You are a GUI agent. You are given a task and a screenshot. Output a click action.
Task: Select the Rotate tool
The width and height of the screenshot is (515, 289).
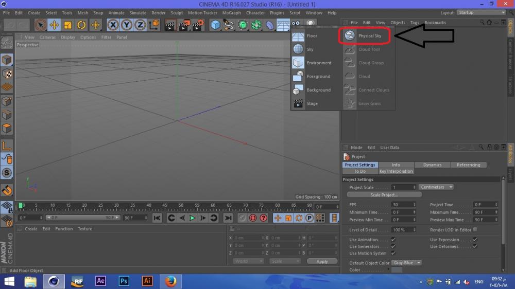click(x=81, y=25)
